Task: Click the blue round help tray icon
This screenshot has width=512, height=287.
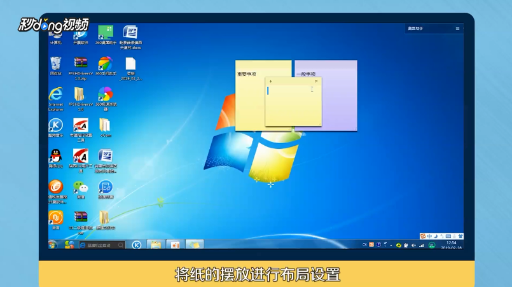Action: point(378,244)
